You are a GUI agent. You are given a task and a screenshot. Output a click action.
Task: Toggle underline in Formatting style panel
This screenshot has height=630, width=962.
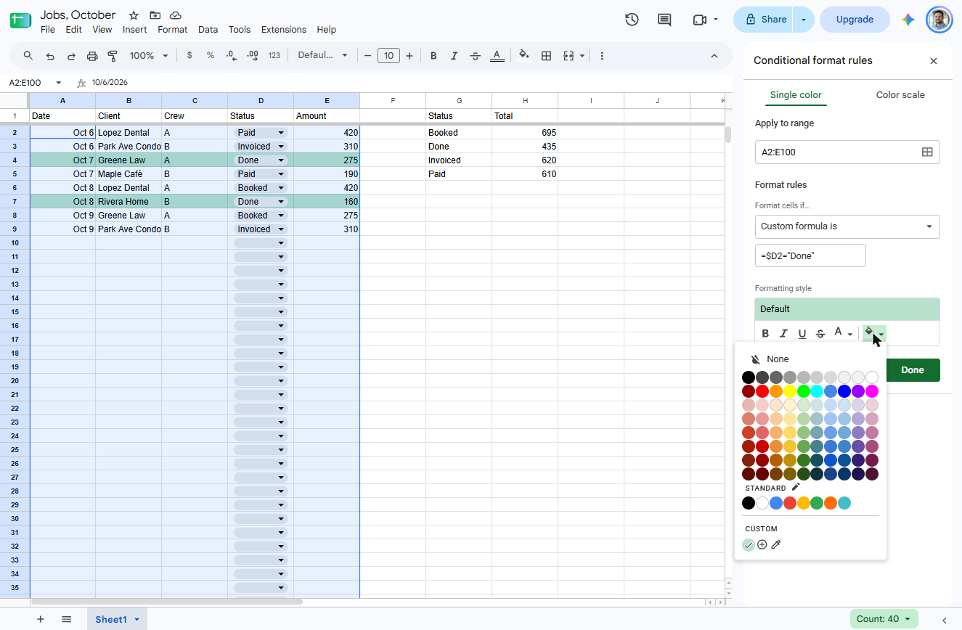pos(802,334)
